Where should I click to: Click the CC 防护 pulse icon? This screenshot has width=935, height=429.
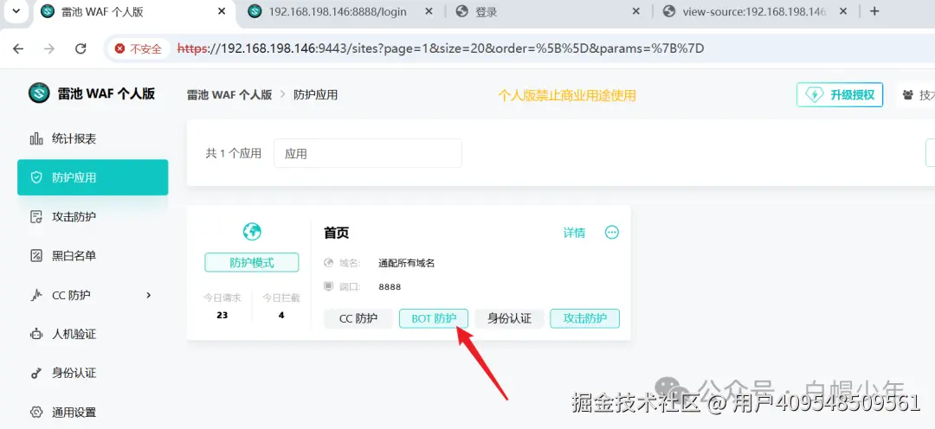coord(36,295)
